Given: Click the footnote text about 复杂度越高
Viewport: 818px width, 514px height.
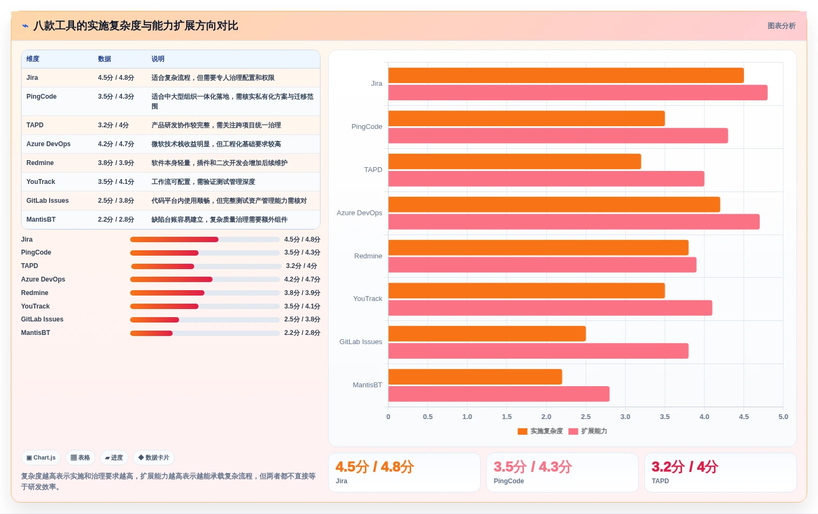Looking at the screenshot, I should [168, 482].
